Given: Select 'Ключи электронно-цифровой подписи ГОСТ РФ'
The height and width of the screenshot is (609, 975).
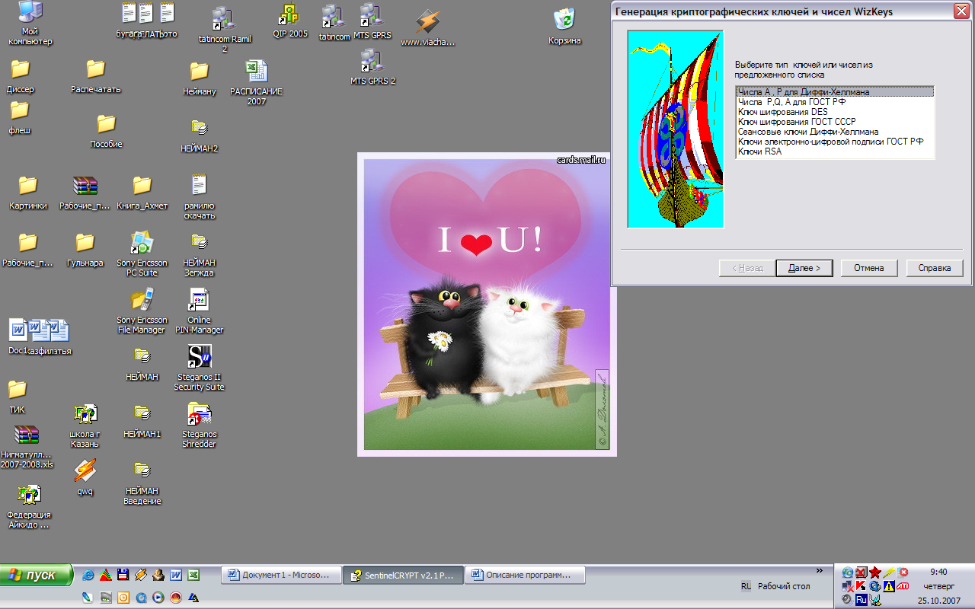Looking at the screenshot, I should [835, 142].
